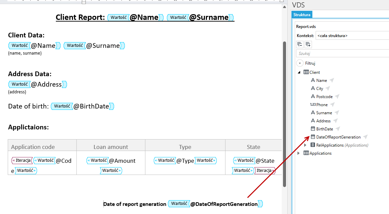Click the closing Iteracja tag in State cell
The height and width of the screenshot is (214, 389).
[x=265, y=171]
